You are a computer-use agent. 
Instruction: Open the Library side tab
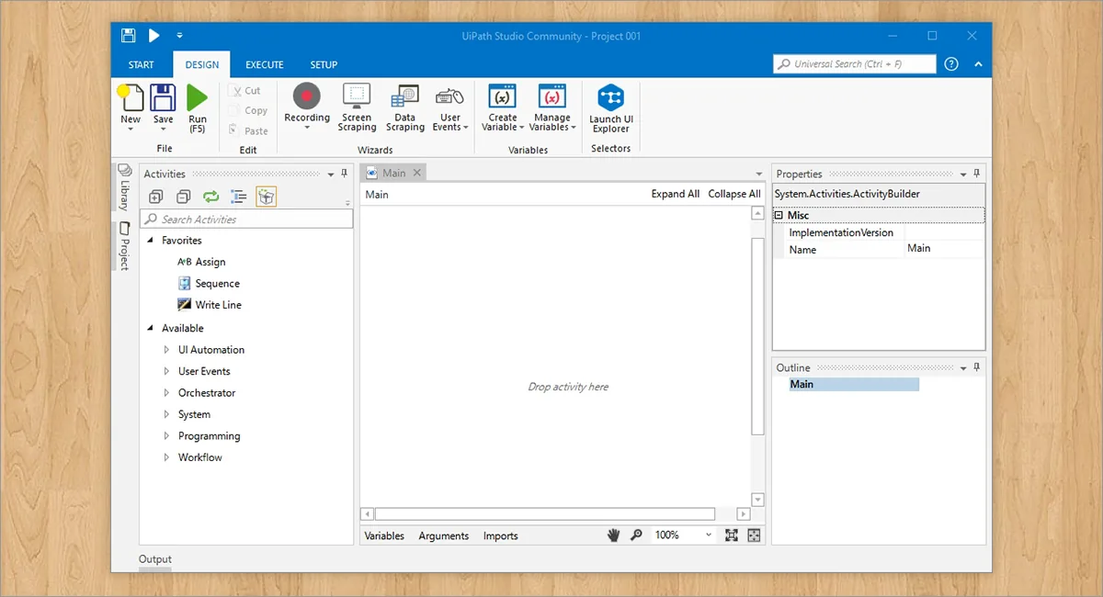pos(124,188)
